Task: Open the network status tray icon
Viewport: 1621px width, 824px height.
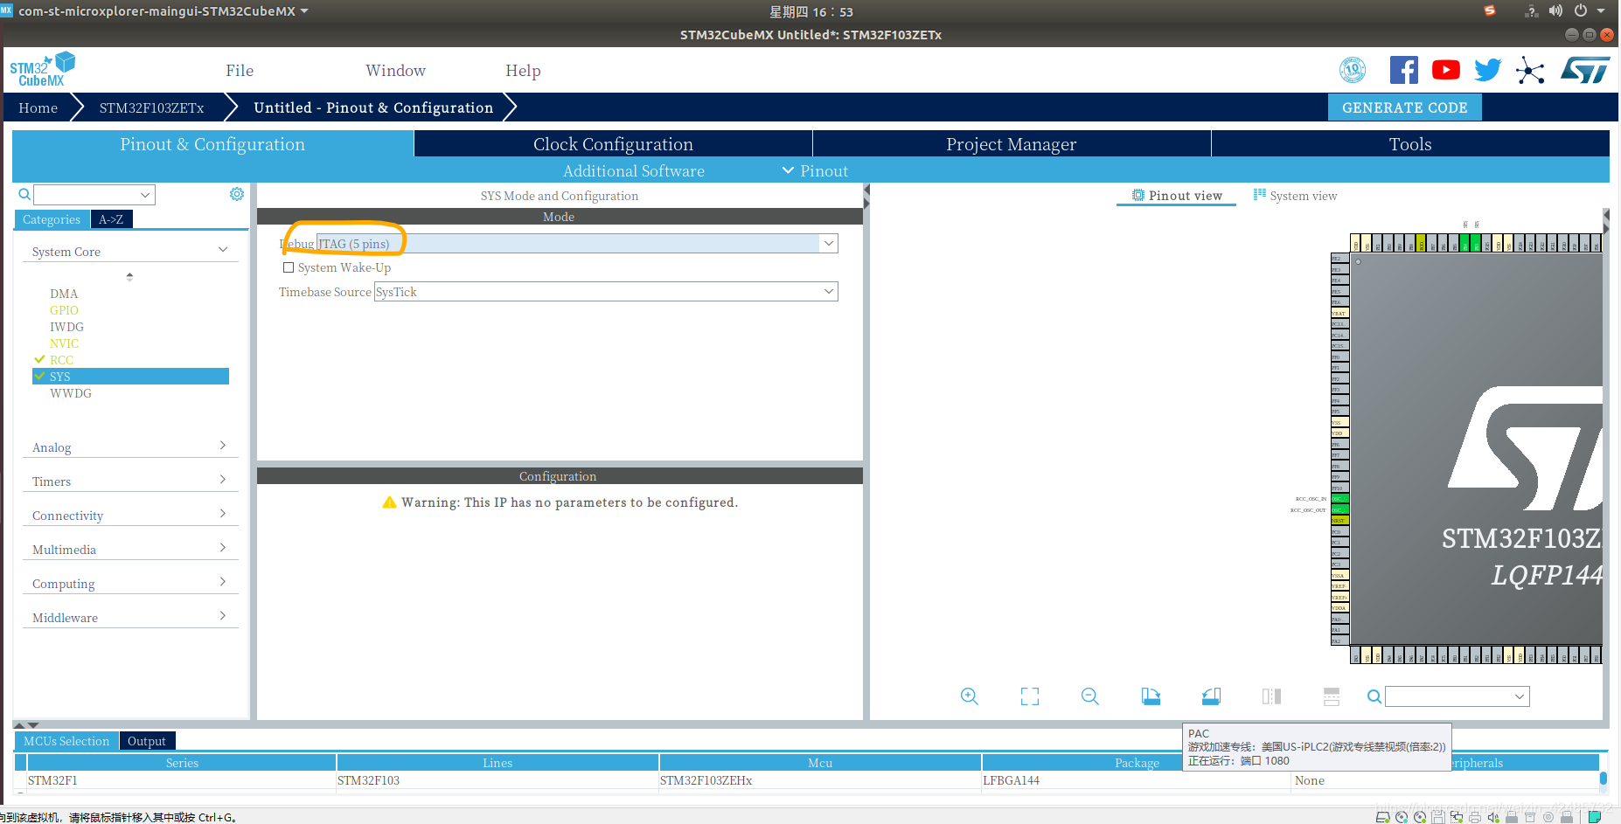Action: (1531, 10)
